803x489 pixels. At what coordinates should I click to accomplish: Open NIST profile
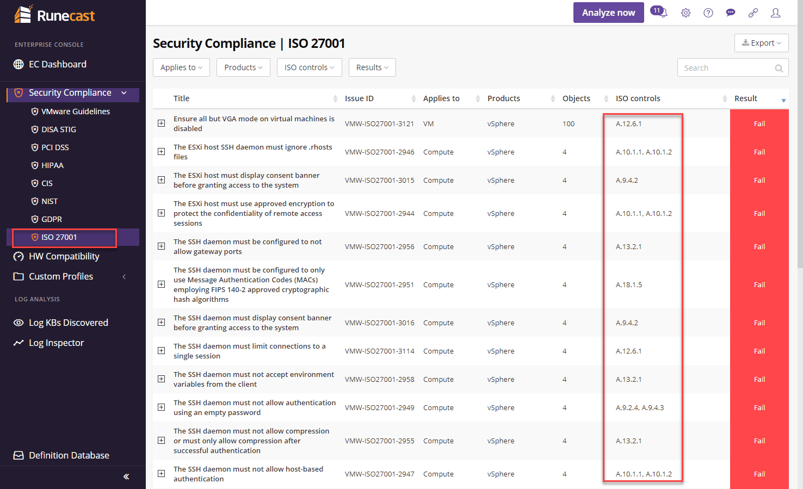click(50, 201)
